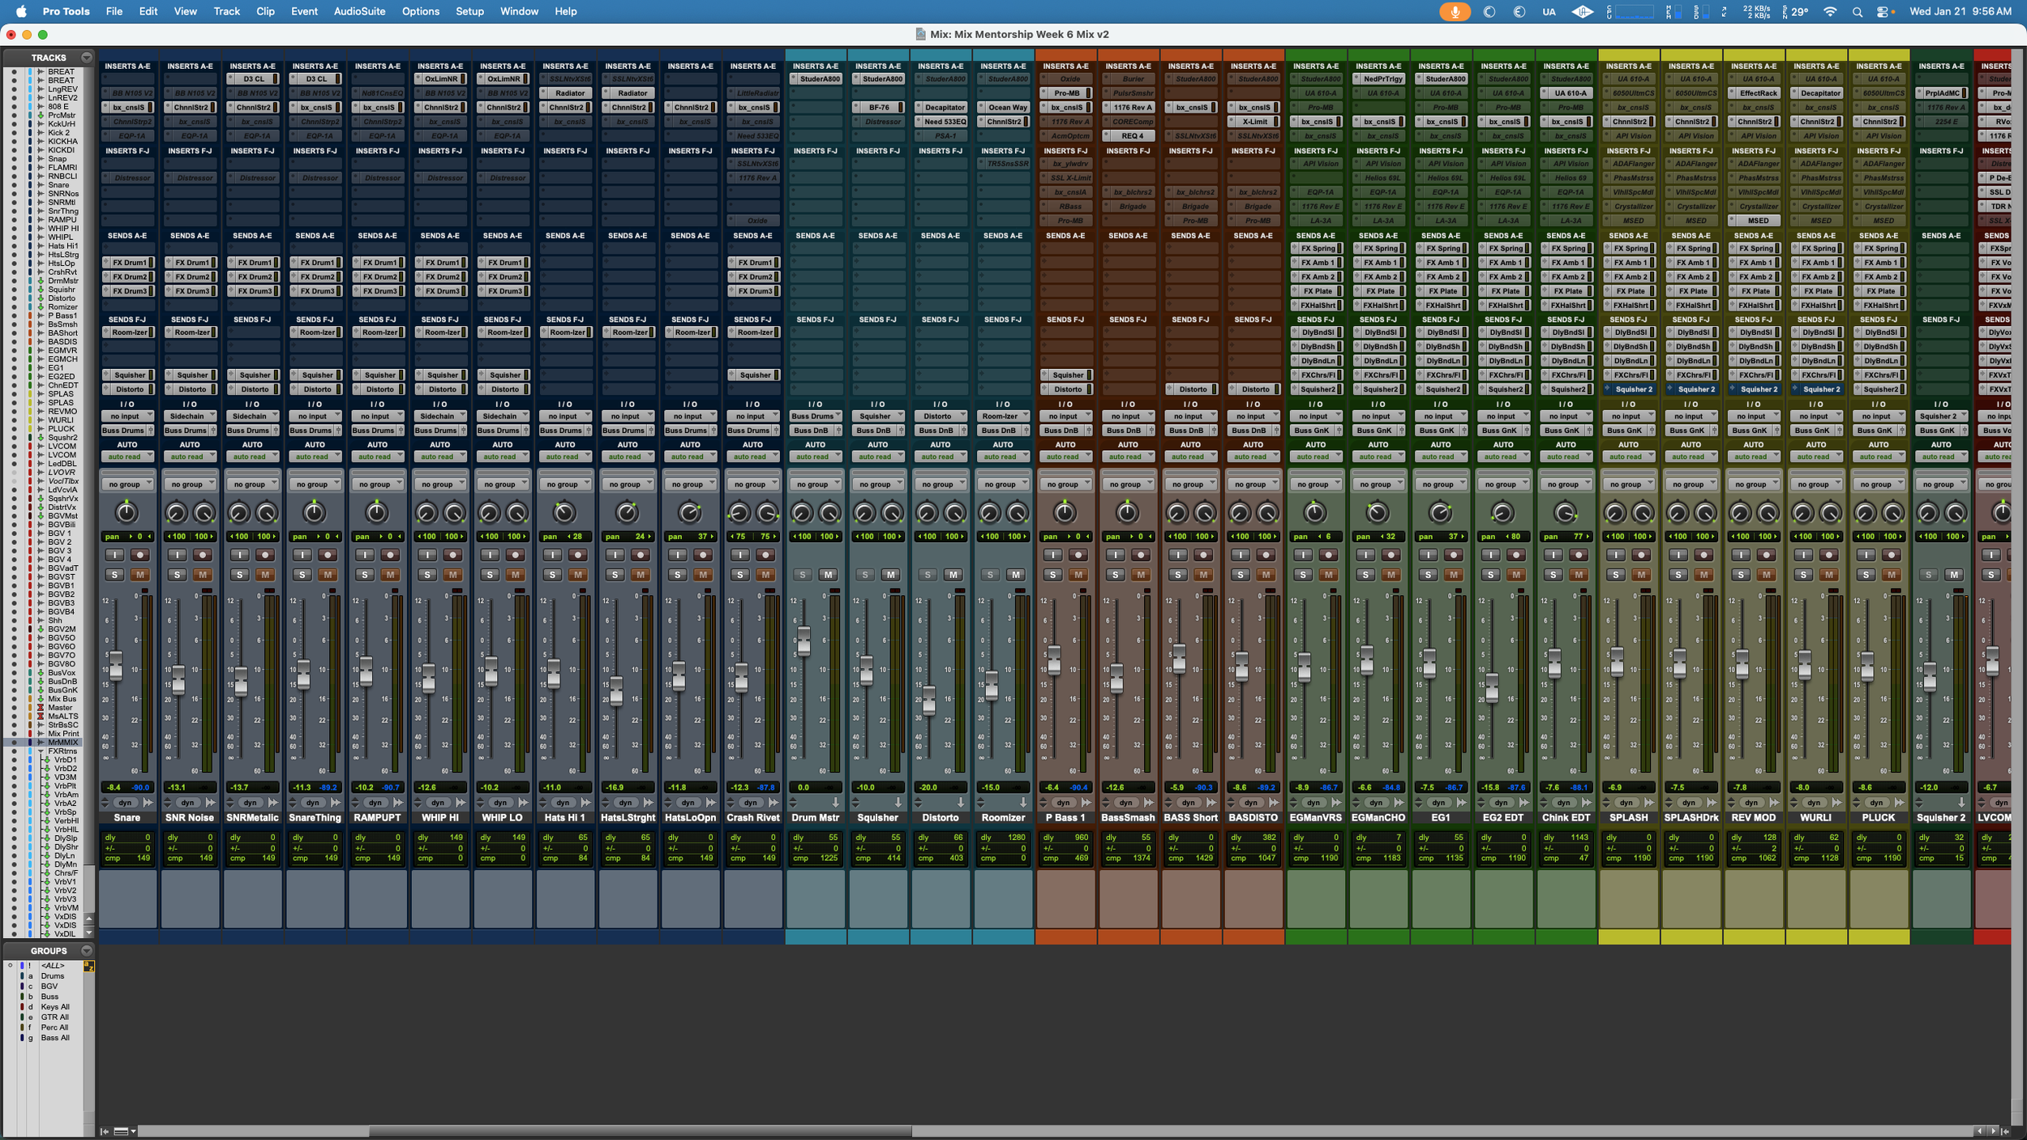Toggle mute on the P Bass 1 track
The image size is (2027, 1140).
point(1078,575)
